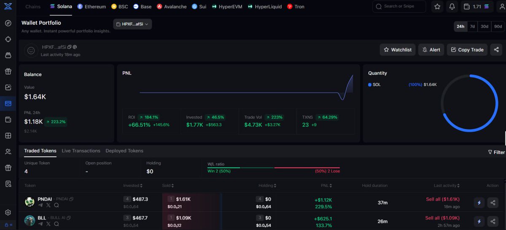Click the search icon under PNDAI
506x230 pixels.
[x=57, y=205]
